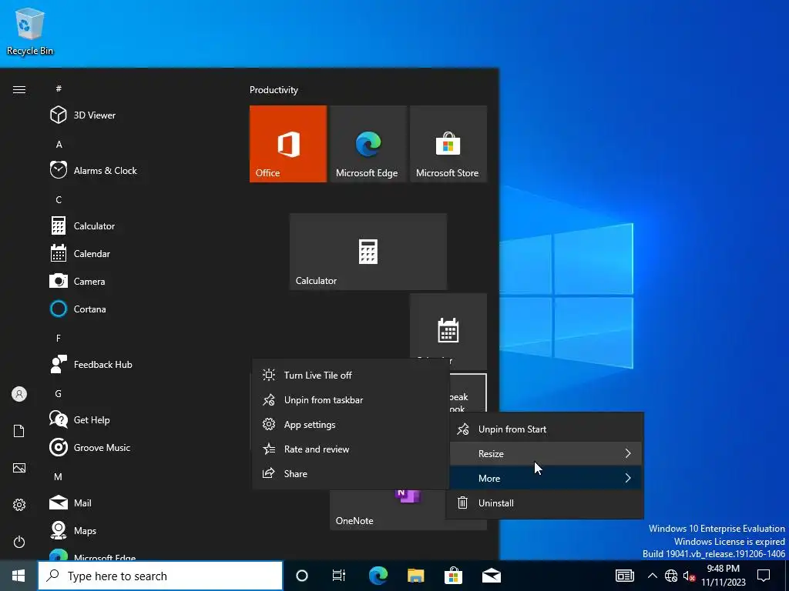
Task: Open the Microsoft Store tile
Action: coord(448,144)
